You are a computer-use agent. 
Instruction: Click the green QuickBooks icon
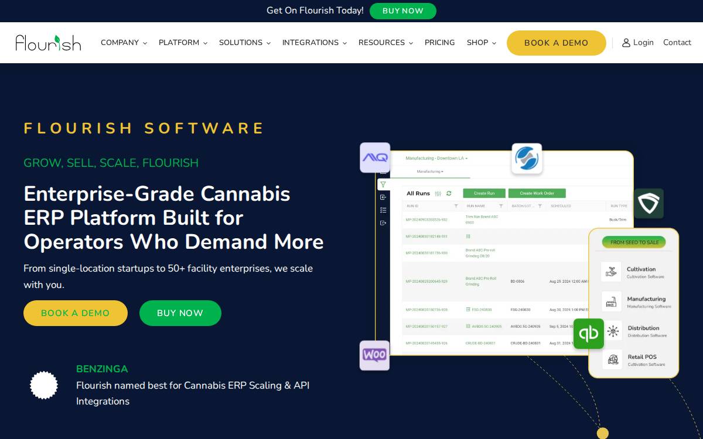[589, 334]
